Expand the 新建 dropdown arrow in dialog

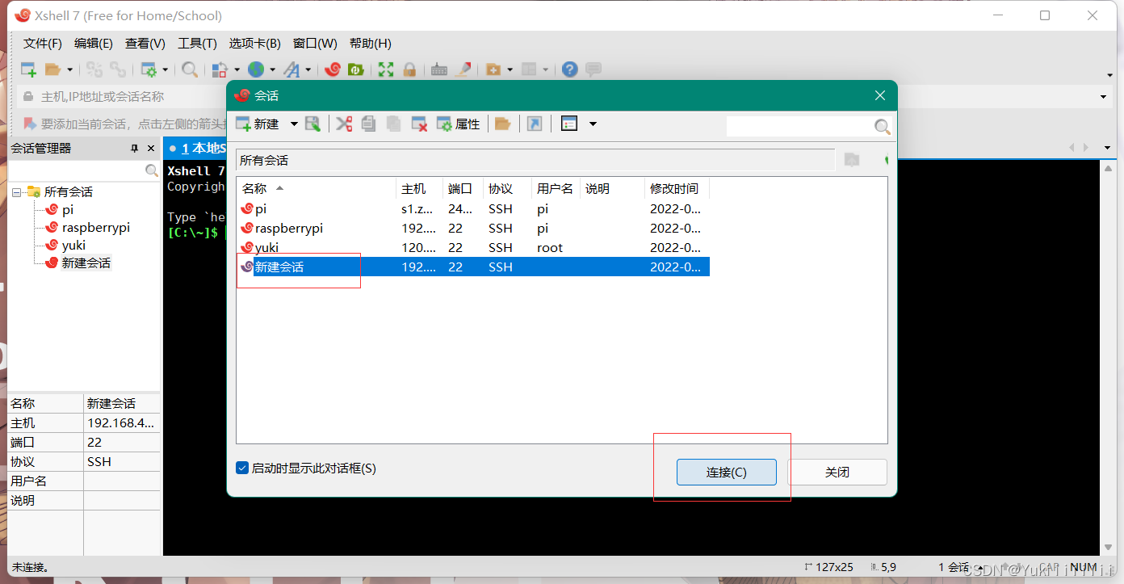(x=294, y=124)
